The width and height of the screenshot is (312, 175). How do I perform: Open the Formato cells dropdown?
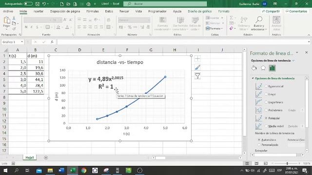[x=214, y=29]
